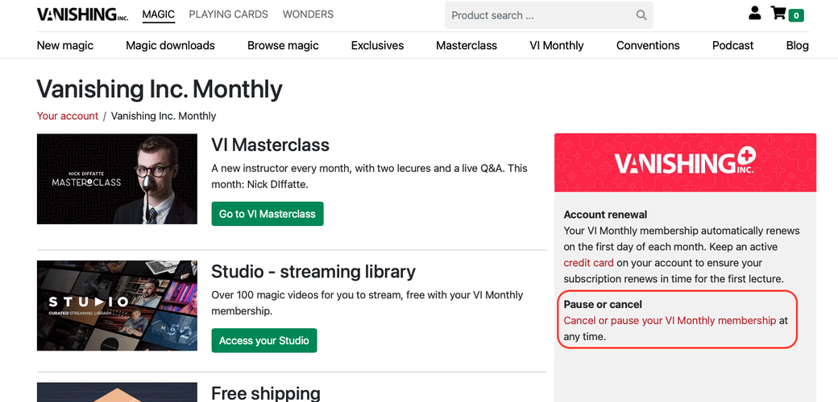
Task: Click the Vanishing Inc. logo
Action: (x=82, y=14)
